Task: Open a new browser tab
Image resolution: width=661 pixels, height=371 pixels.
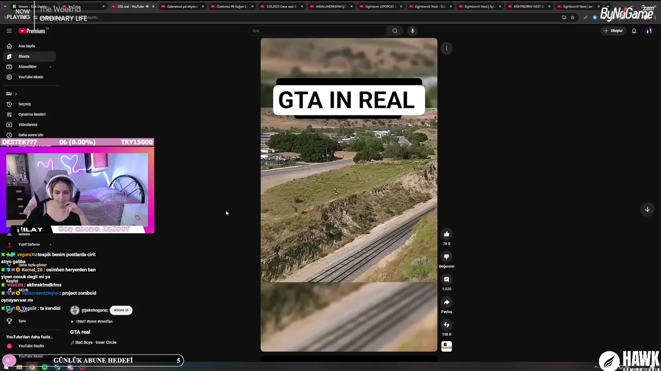Action: tap(608, 7)
